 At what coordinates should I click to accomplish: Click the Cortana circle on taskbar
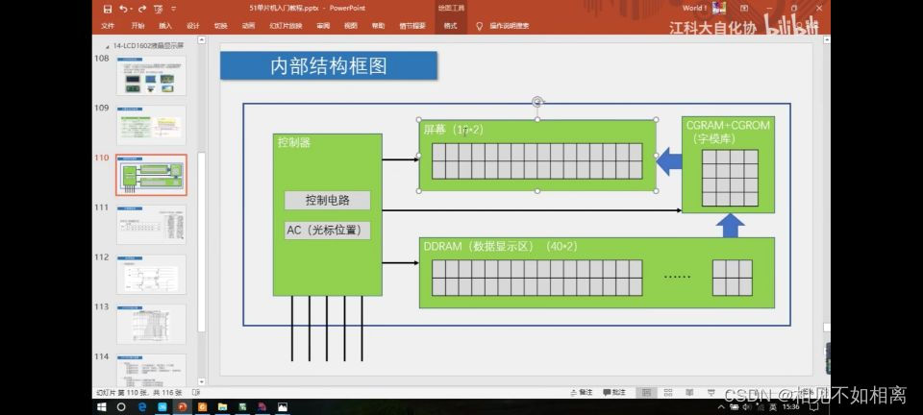tap(121, 406)
